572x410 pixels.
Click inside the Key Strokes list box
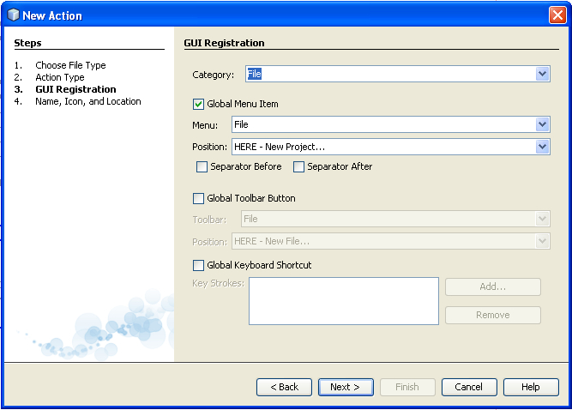[x=344, y=301]
